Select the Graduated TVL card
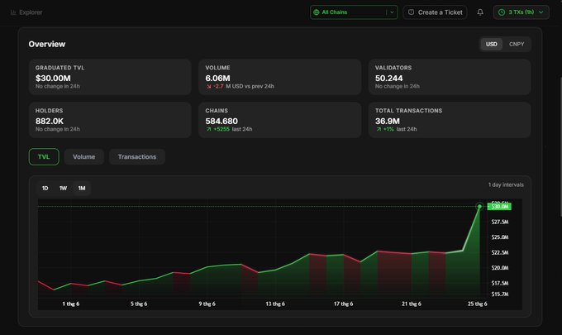 (110, 77)
